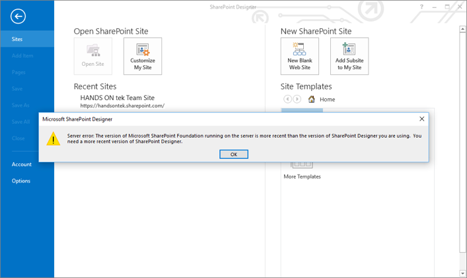Click OK in the error dialog
Viewport: 467px width, 278px height.
[x=234, y=154]
